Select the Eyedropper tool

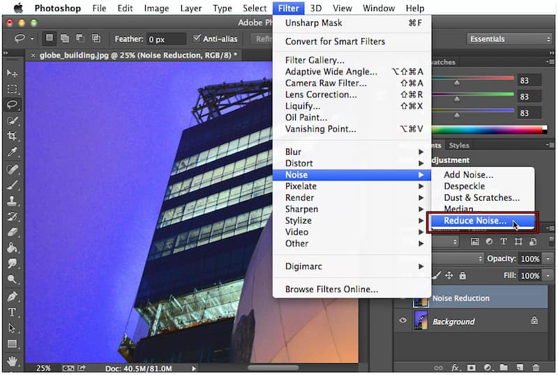tap(12, 152)
